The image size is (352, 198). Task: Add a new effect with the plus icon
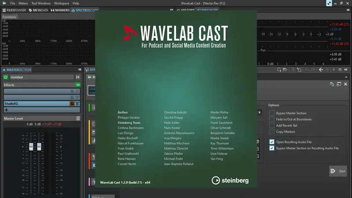pos(6,110)
